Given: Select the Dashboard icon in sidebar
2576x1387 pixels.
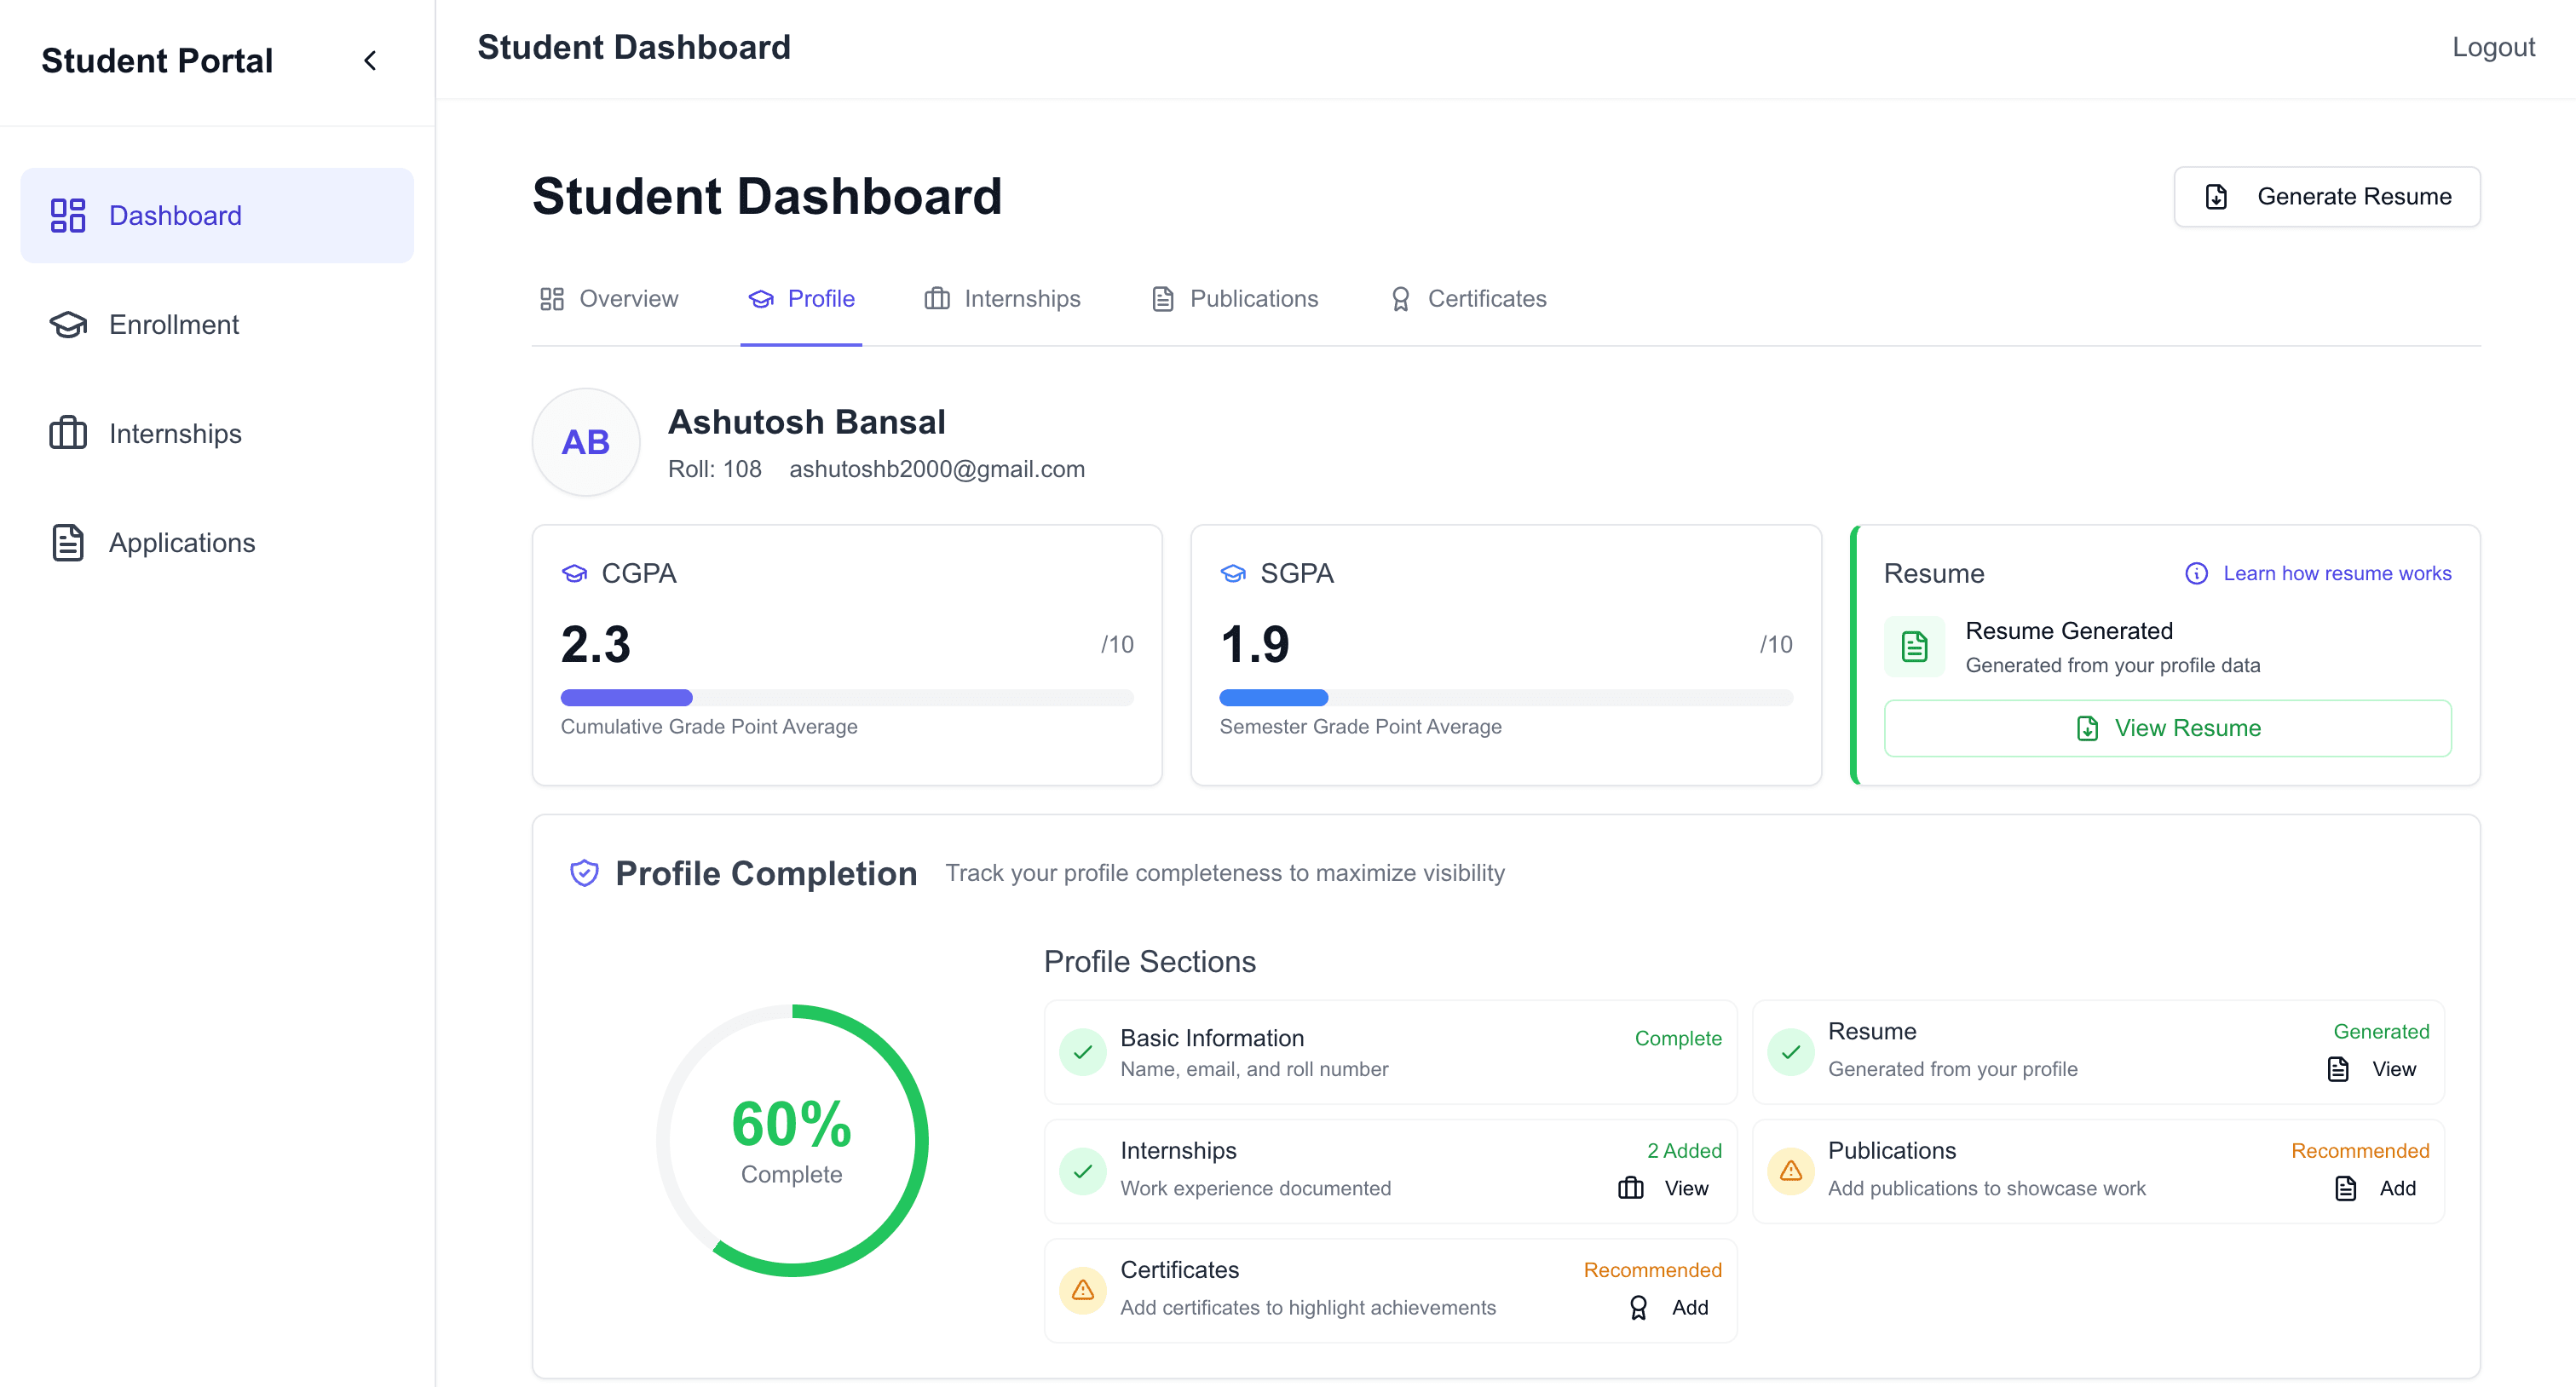Looking at the screenshot, I should click(67, 215).
